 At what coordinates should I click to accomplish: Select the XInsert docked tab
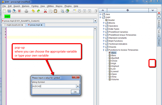159,42
